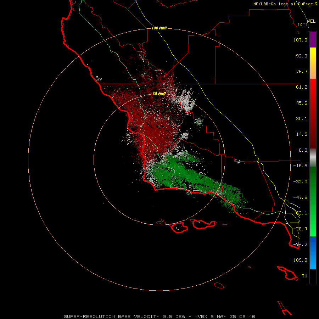Click the 107.8 legend value
Viewport: 319px width, 319px height.
300,40
